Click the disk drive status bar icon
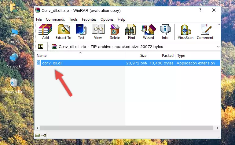This screenshot has width=235, height=145. (38, 135)
